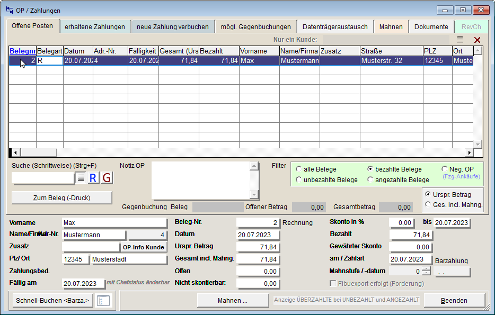Switch to the Mahnen tab

(391, 27)
